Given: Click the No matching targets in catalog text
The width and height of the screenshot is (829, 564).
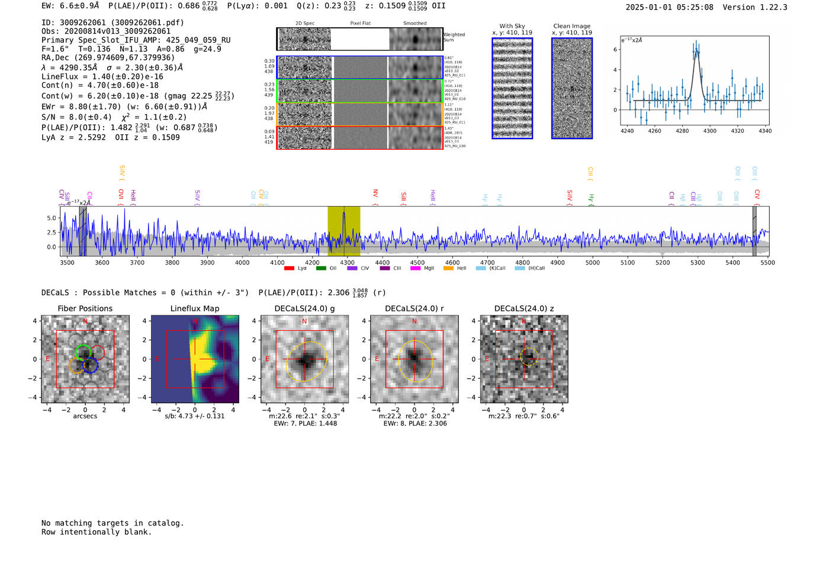Looking at the screenshot, I should pos(113,523).
